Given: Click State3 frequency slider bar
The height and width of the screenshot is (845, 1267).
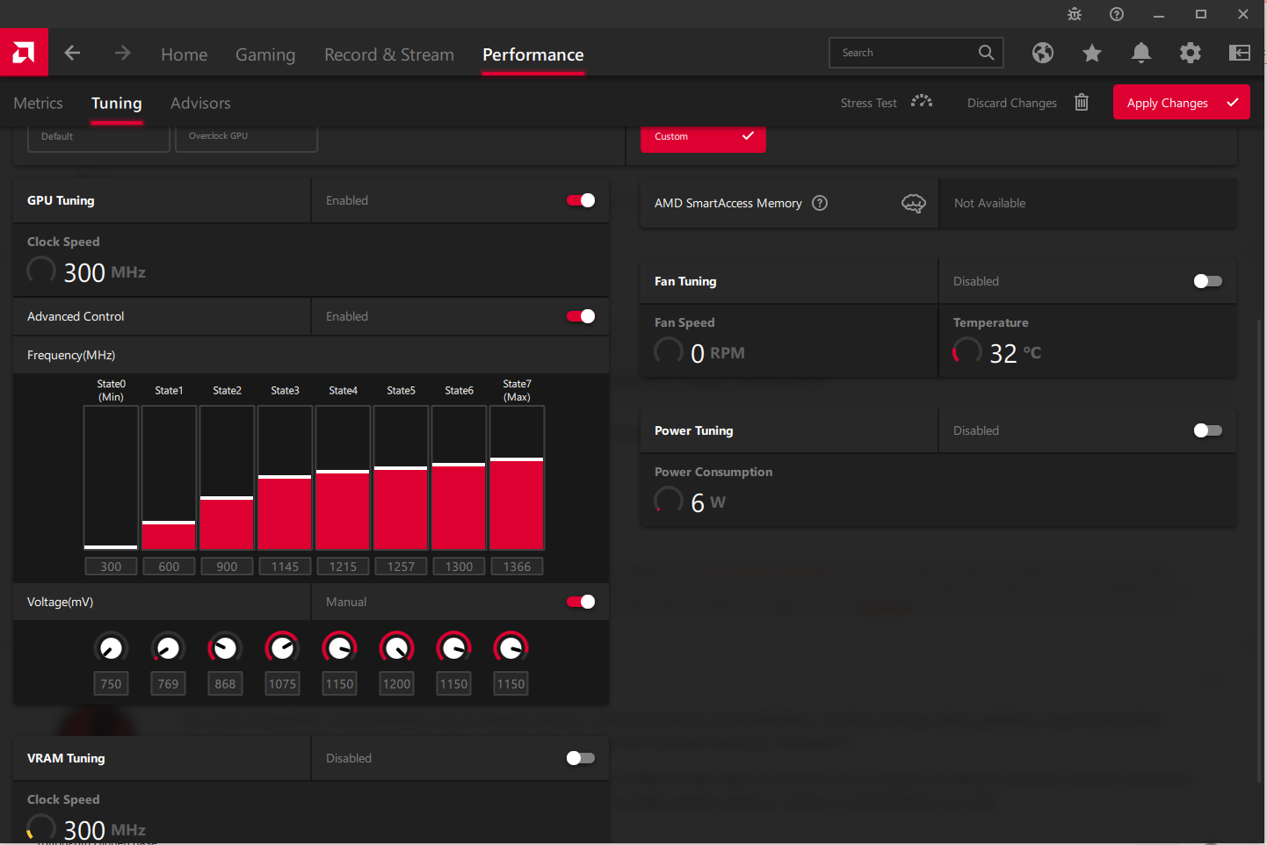Looking at the screenshot, I should point(285,478).
